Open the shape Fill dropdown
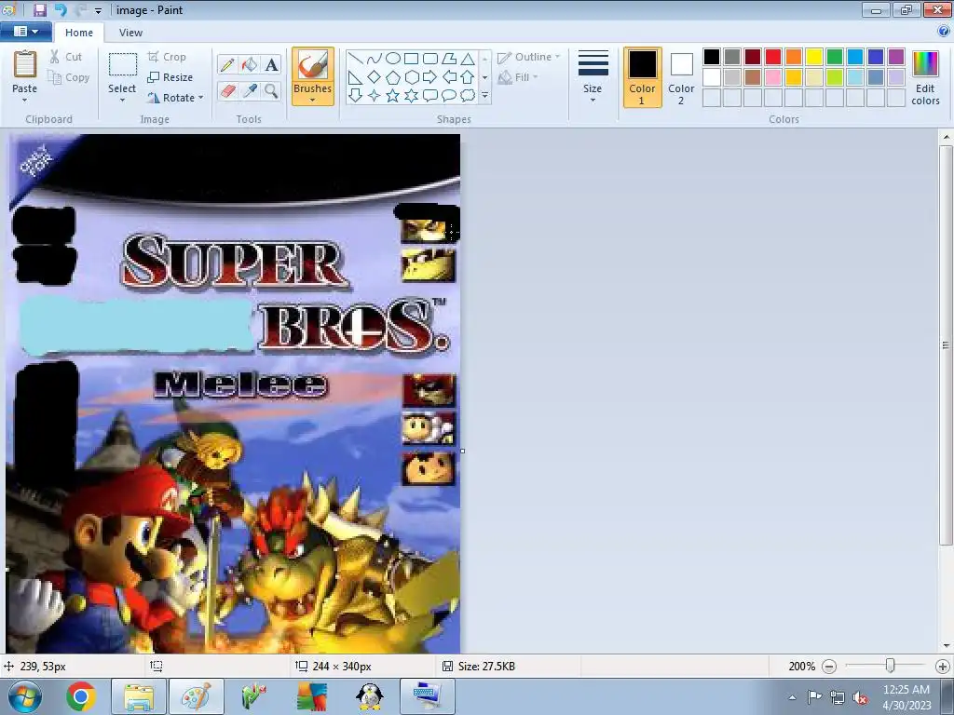This screenshot has height=715, width=954. point(518,77)
